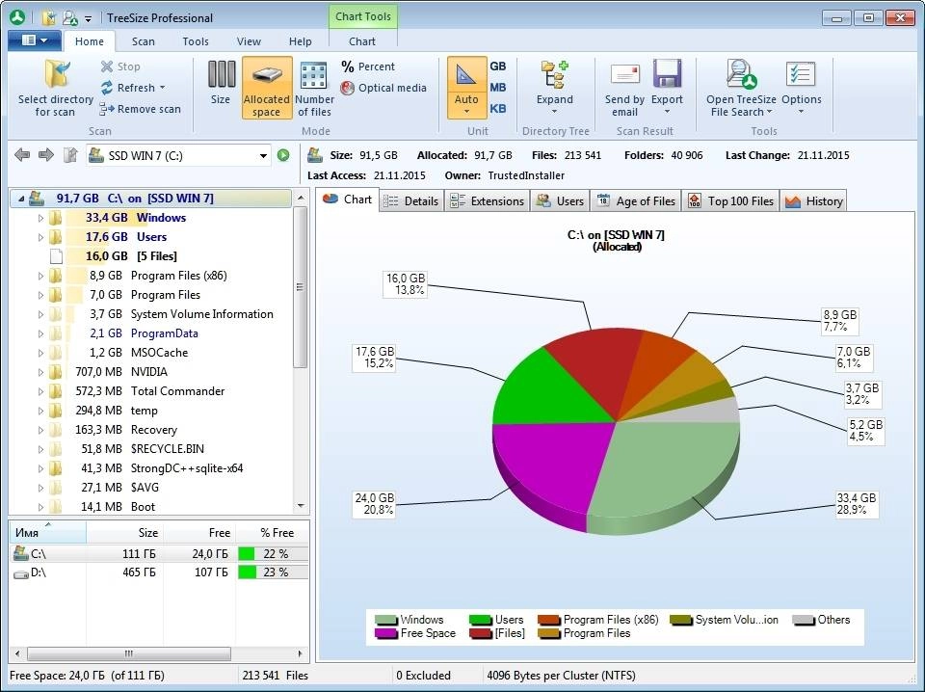Click the Free Space legend color swatch
Image resolution: width=925 pixels, height=692 pixels.
(x=385, y=633)
